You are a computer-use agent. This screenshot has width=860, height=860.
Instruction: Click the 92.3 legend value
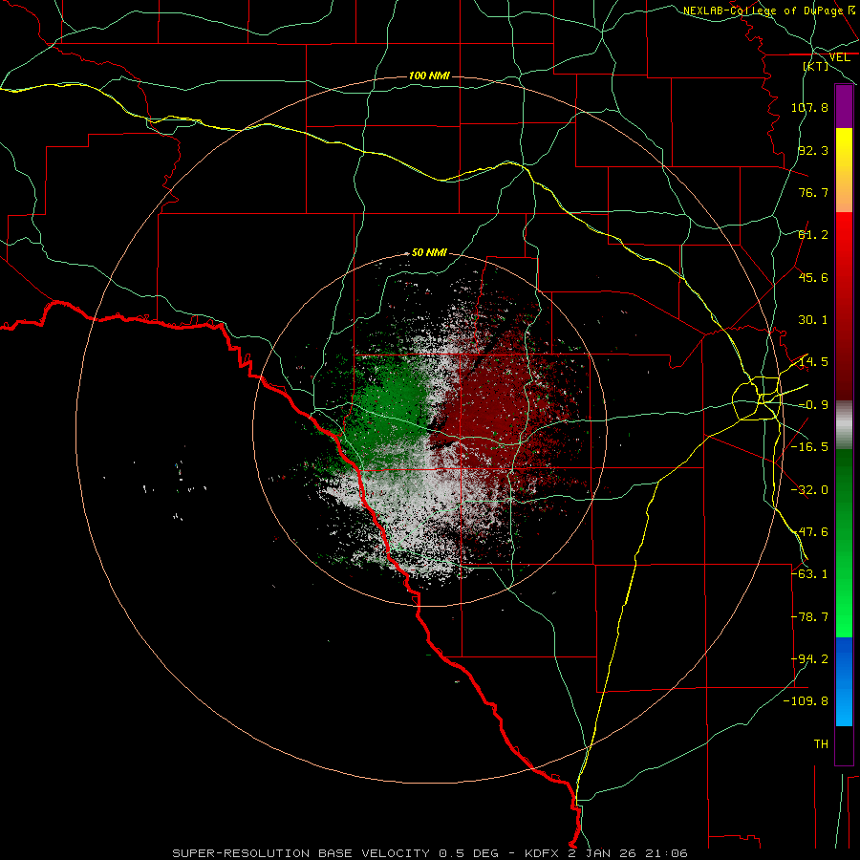[813, 150]
